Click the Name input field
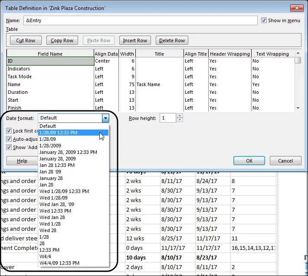This screenshot has height=276, width=308. coord(141,20)
